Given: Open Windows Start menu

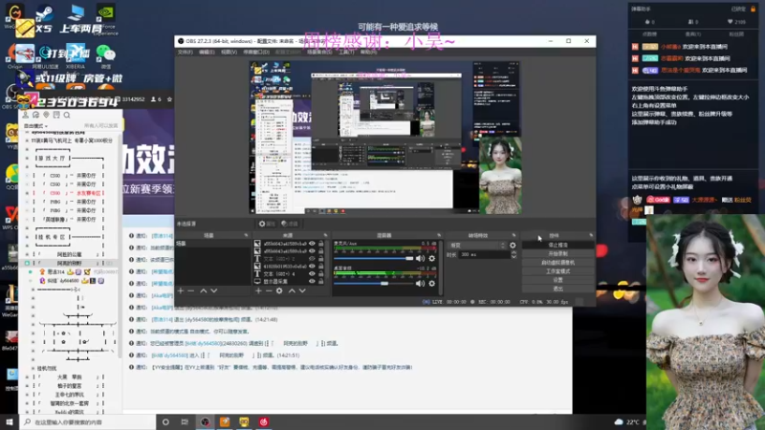Looking at the screenshot, I should [x=10, y=421].
